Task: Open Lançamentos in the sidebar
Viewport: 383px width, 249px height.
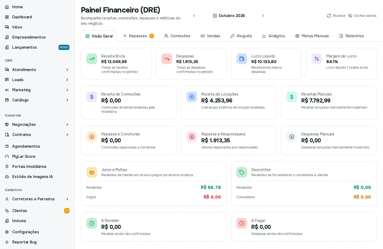Action: 37,47
